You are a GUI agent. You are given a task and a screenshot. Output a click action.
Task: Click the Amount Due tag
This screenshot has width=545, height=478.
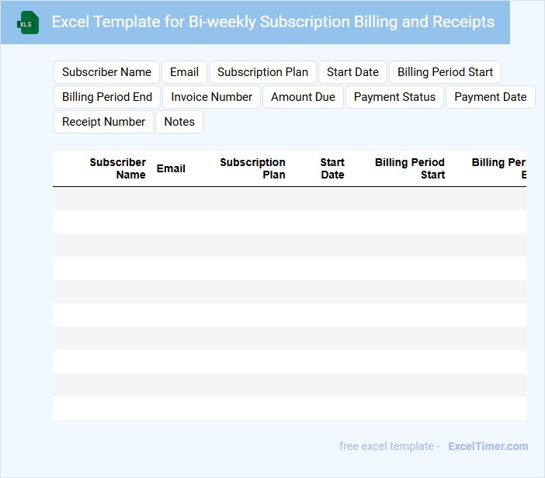[303, 97]
